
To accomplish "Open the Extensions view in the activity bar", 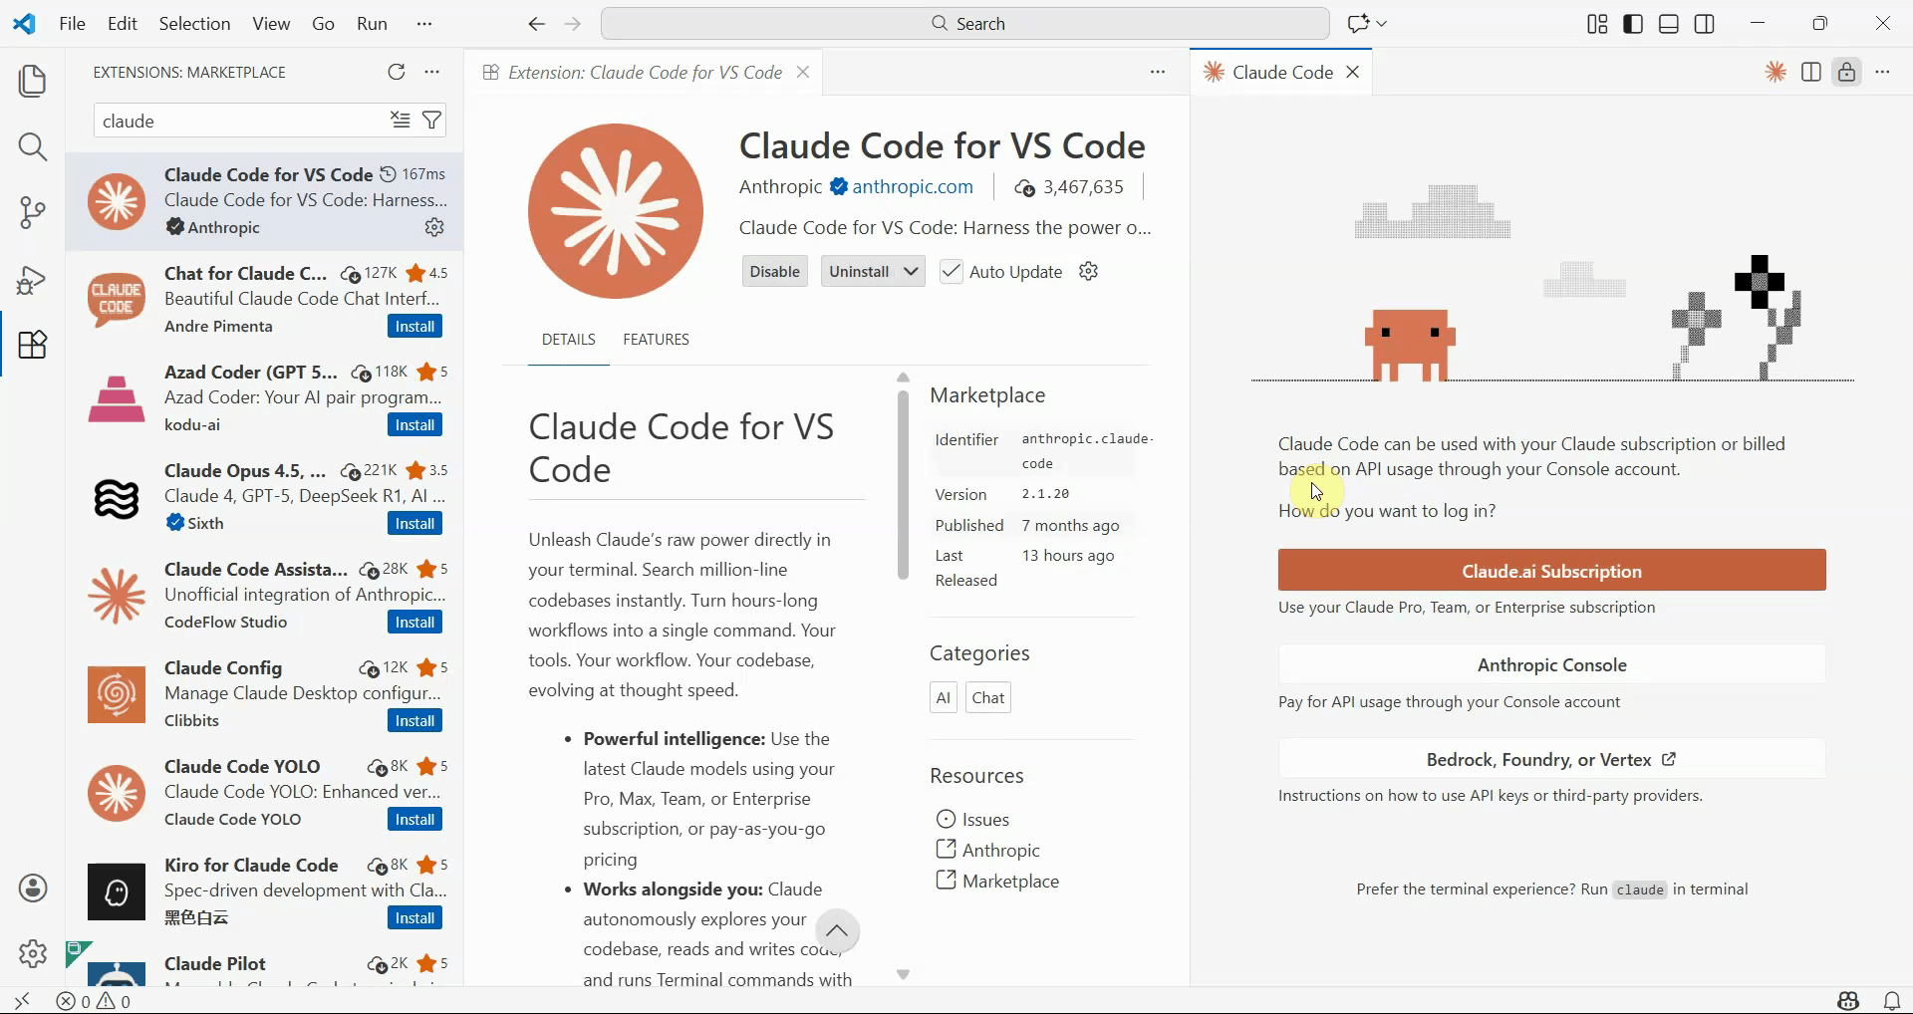I will [33, 345].
